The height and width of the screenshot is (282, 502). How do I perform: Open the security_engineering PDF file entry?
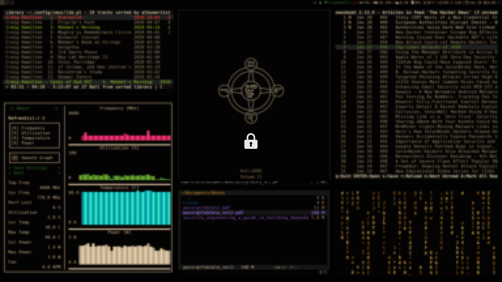click(x=246, y=218)
